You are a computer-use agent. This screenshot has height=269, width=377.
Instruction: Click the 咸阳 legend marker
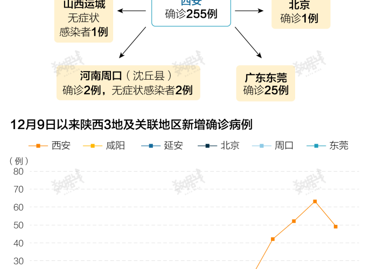[93, 146]
